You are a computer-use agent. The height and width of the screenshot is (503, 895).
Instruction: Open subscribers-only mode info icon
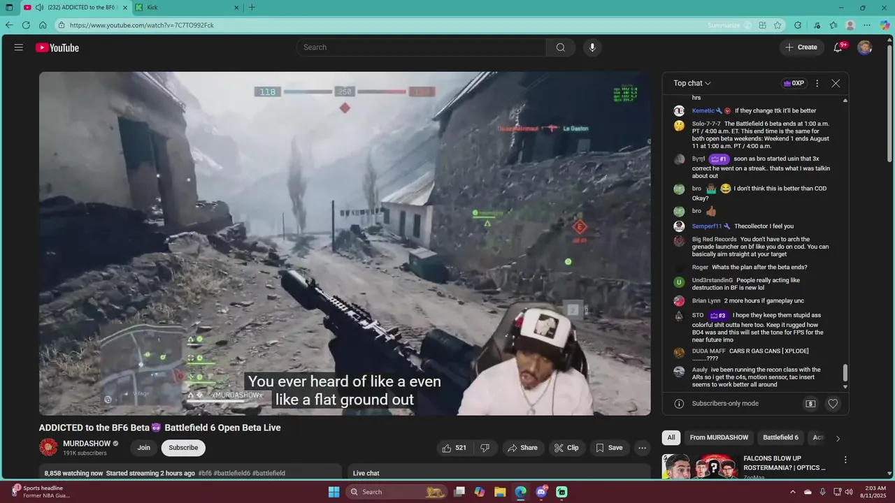click(679, 404)
